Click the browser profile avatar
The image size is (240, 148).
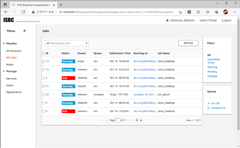pyautogui.click(x=226, y=12)
